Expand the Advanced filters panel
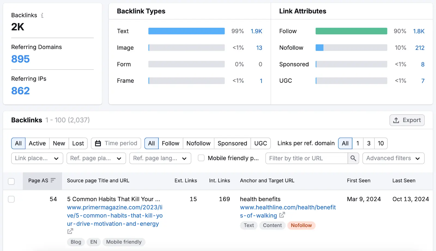 click(x=393, y=158)
